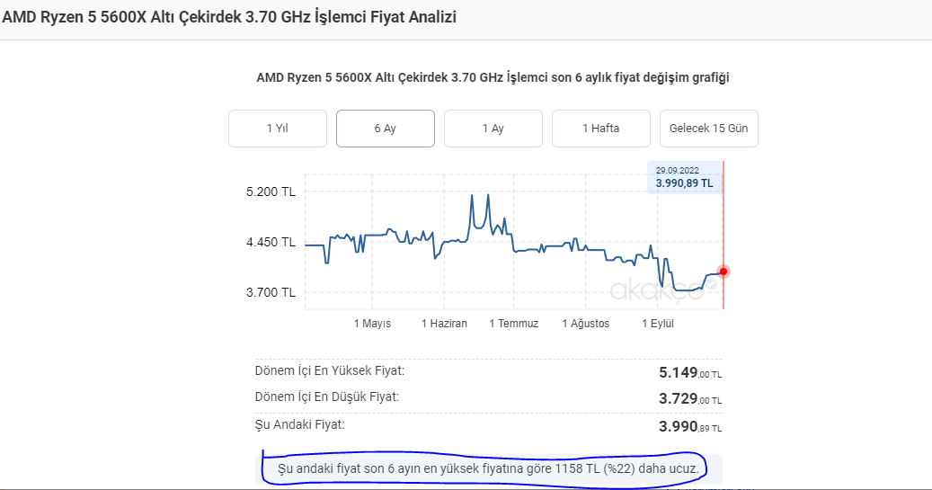Click the 3.700 TL y-axis label
The width and height of the screenshot is (932, 490).
[270, 292]
